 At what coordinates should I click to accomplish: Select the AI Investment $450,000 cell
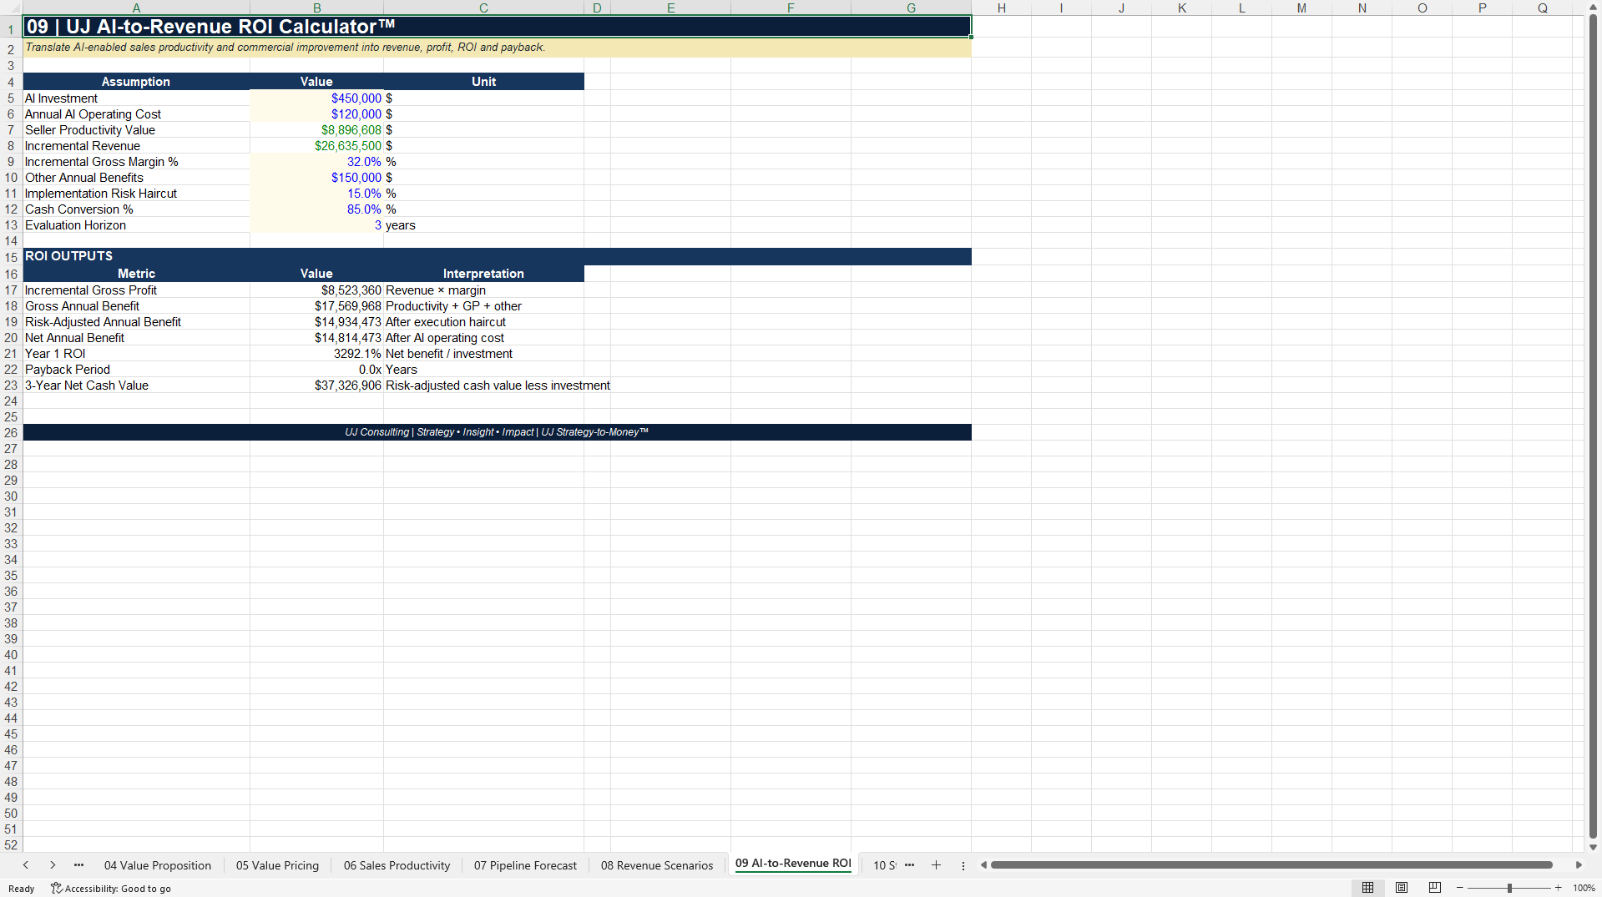coord(316,98)
